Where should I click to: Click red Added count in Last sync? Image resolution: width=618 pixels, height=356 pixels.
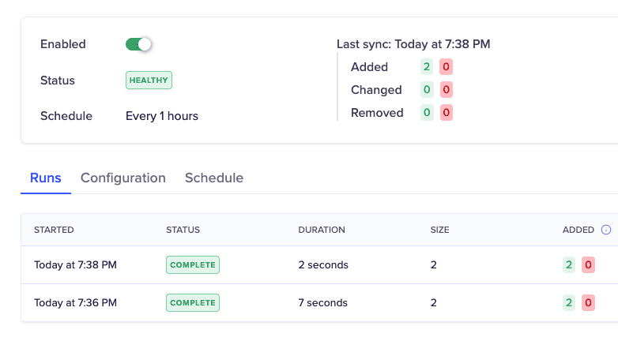tap(447, 67)
